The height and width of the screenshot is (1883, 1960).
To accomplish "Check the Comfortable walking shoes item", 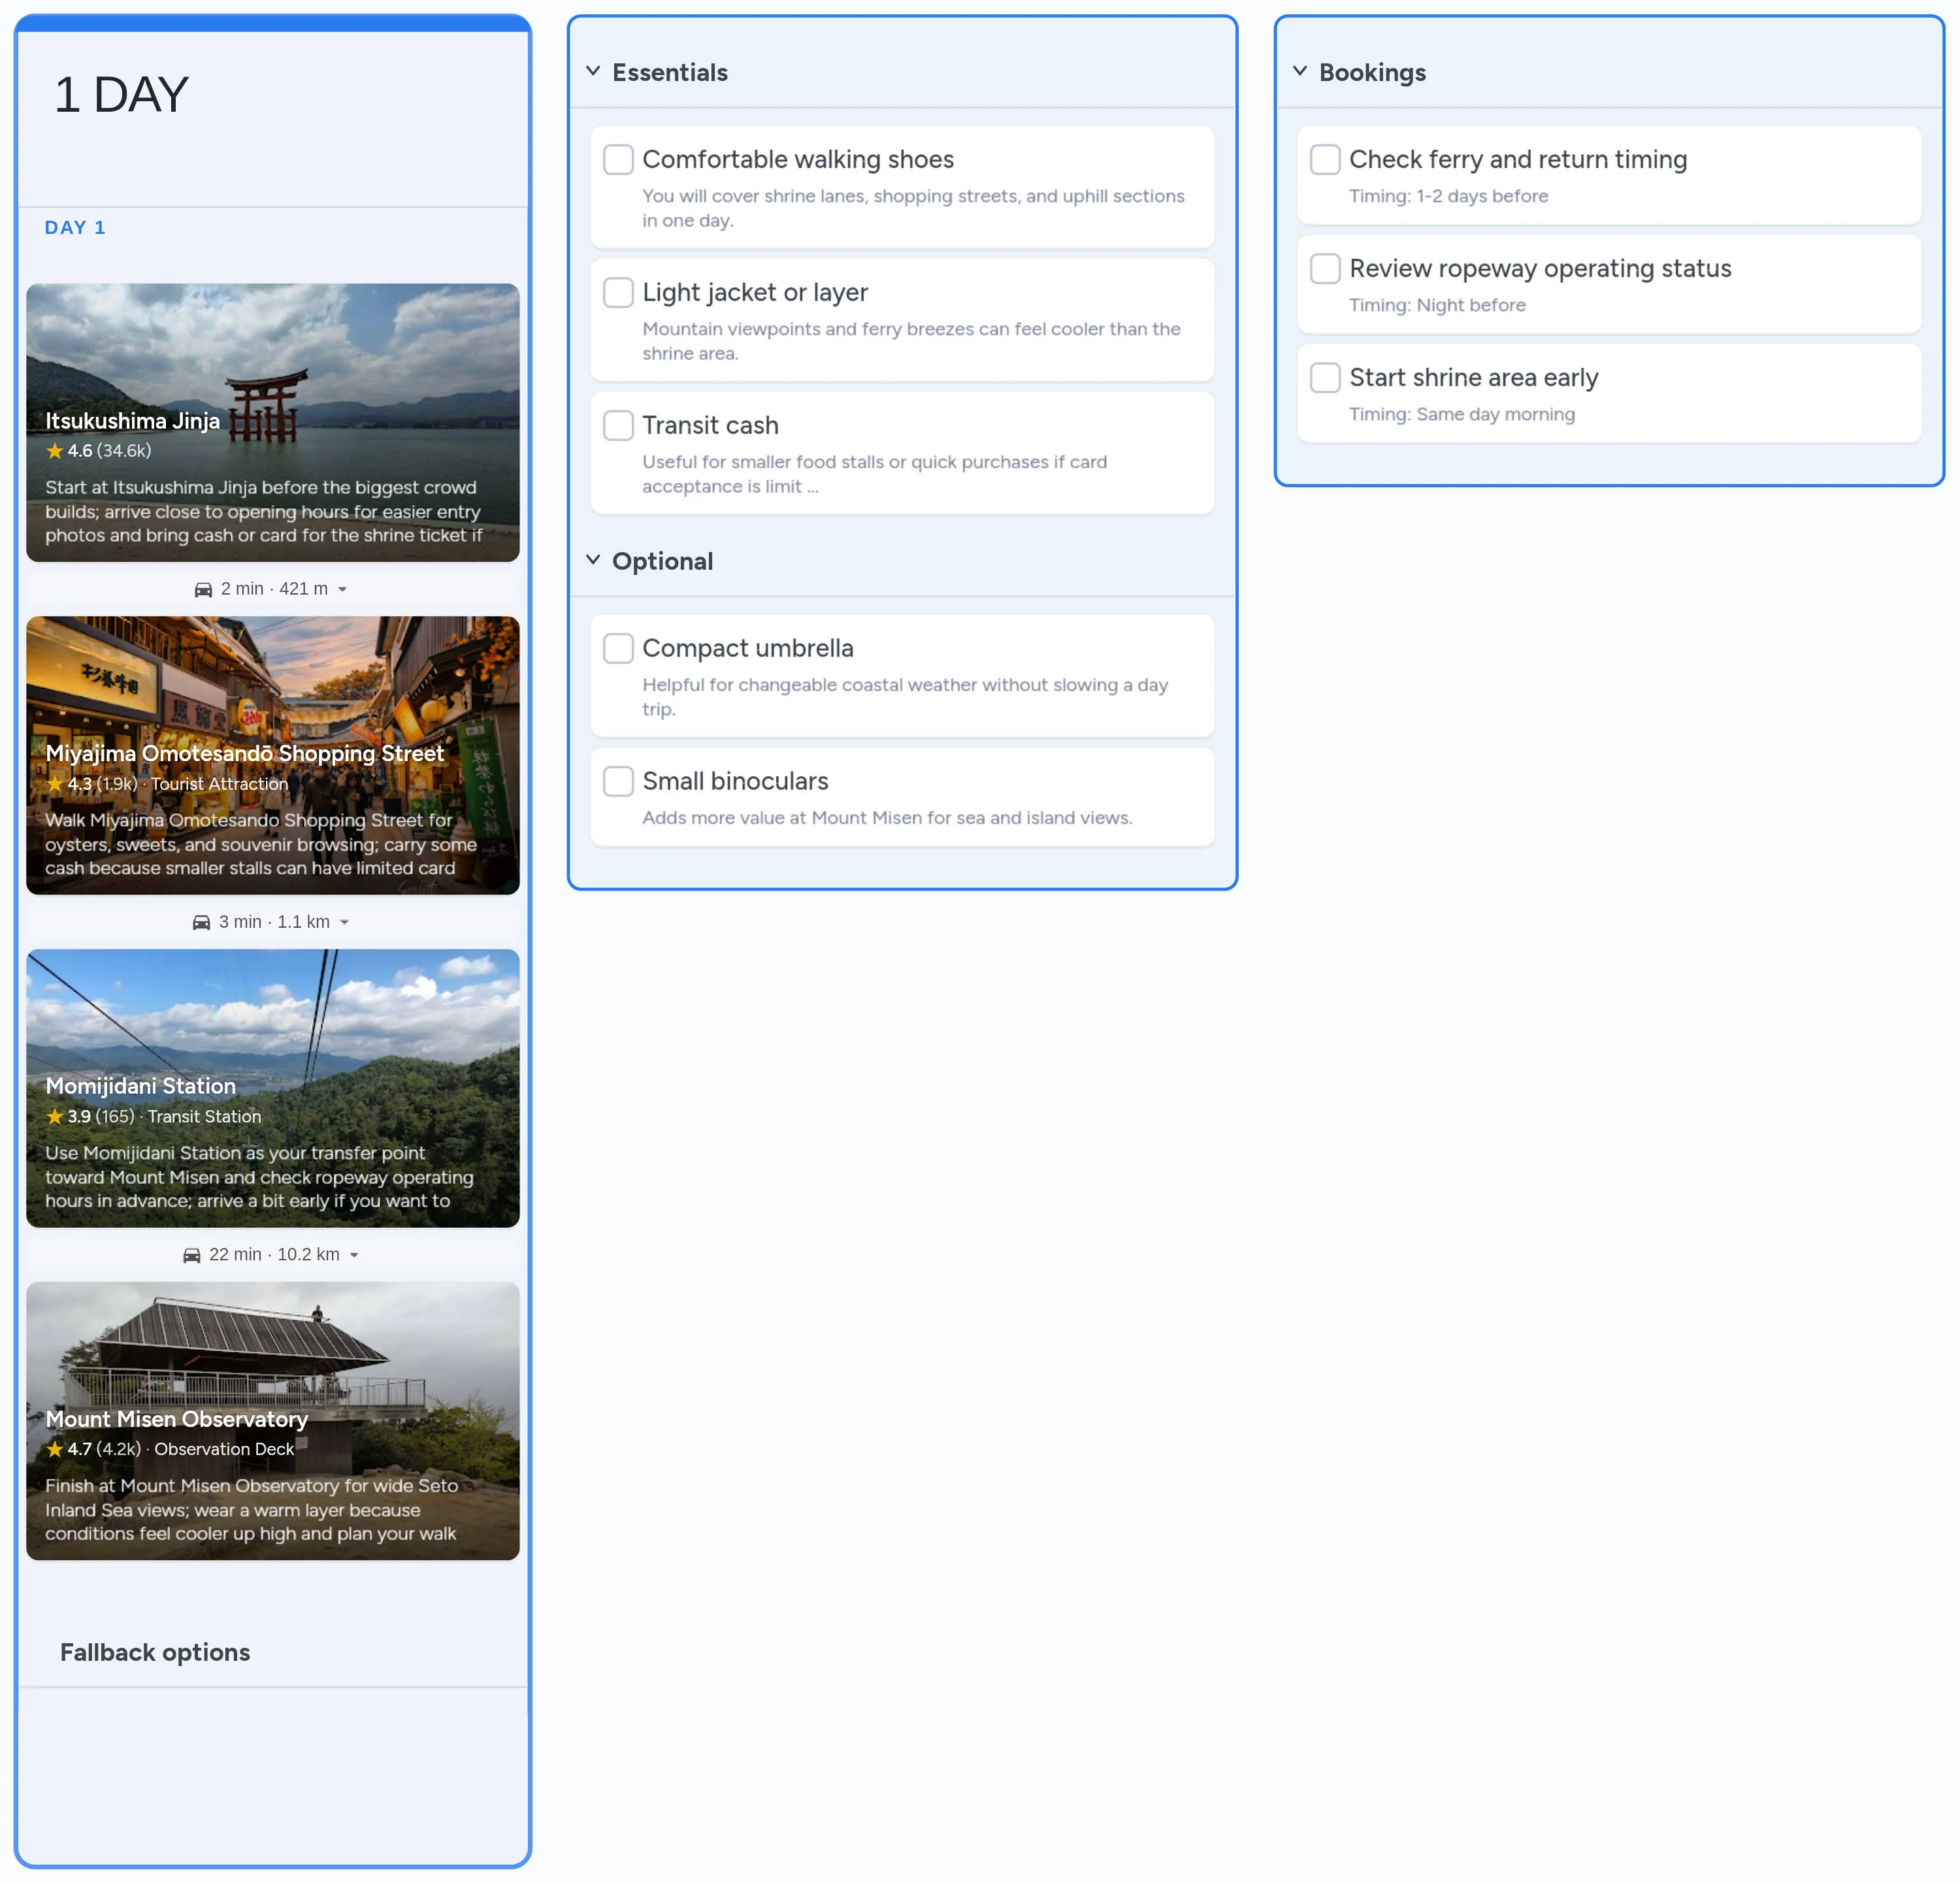I will tap(618, 159).
